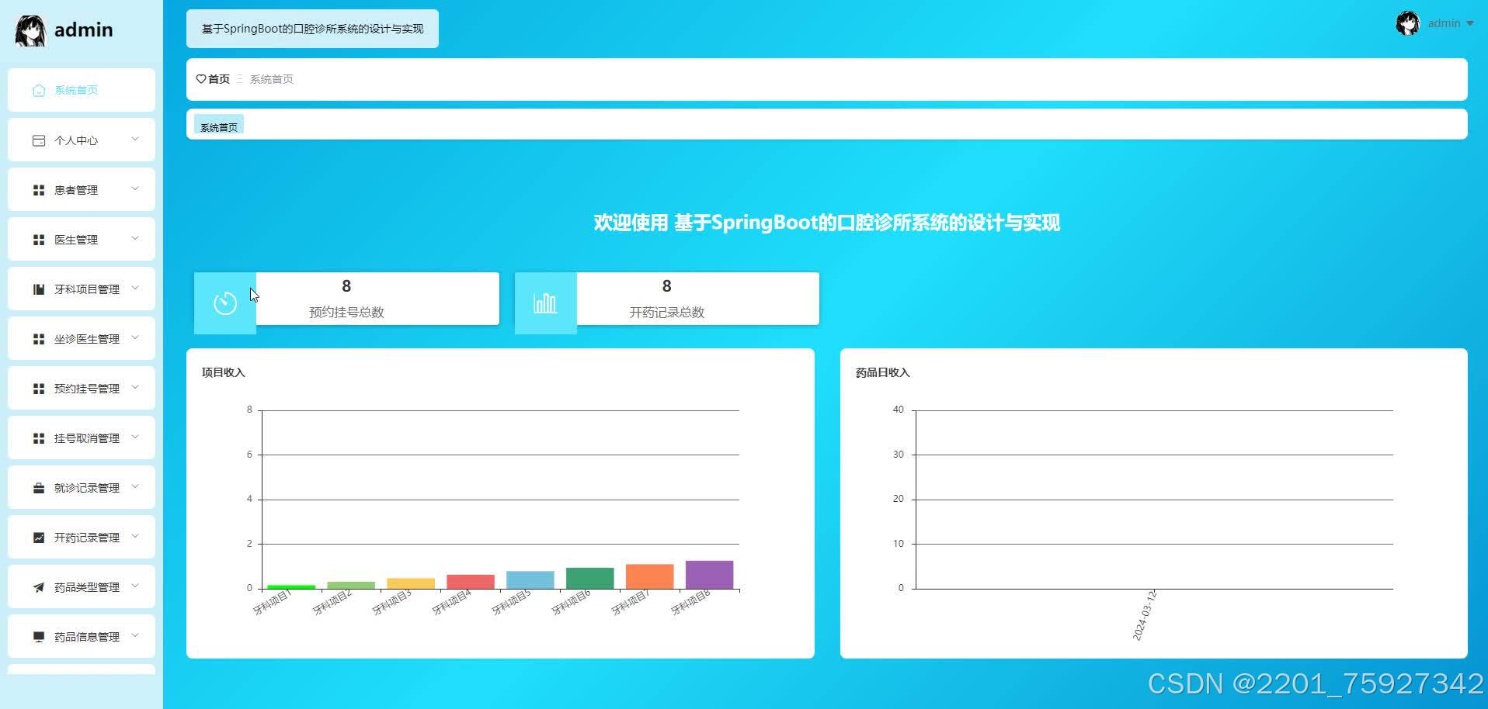Click the 基于SpringBoot的口腔诊所系统 title button
The height and width of the screenshot is (709, 1488).
point(312,29)
